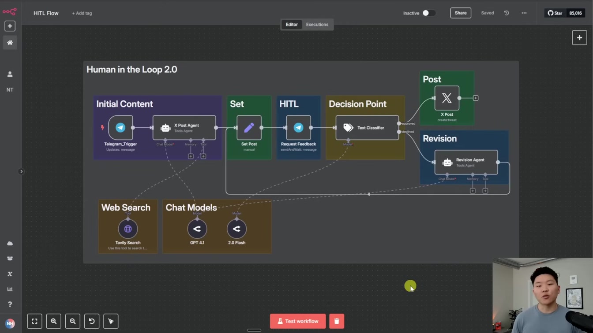Click the Test workflow button
The width and height of the screenshot is (593, 333).
click(298, 321)
